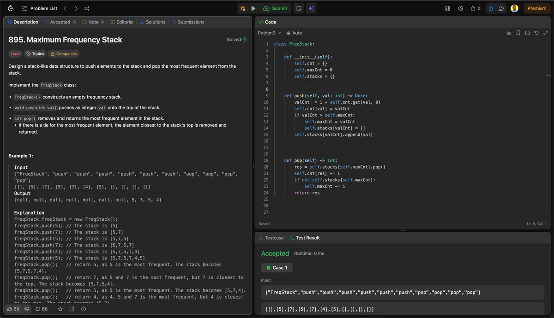
Task: Share problem via external link icon
Action: pyautogui.click(x=72, y=309)
